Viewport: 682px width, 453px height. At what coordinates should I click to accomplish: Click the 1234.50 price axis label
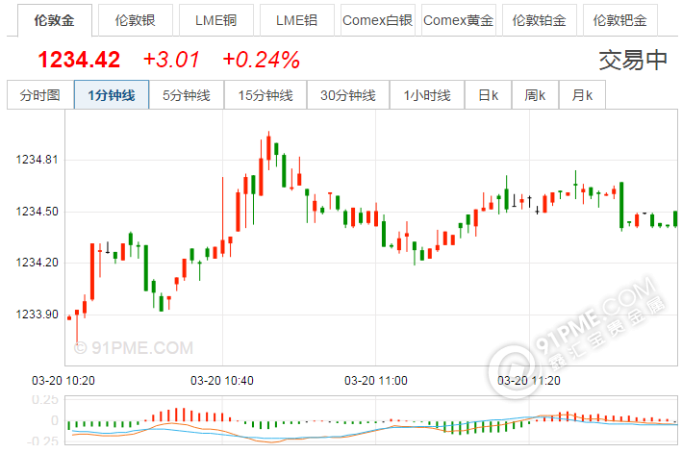[37, 212]
